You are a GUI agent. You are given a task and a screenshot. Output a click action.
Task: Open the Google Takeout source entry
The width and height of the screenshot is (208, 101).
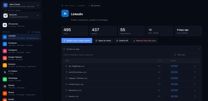pos(21,58)
